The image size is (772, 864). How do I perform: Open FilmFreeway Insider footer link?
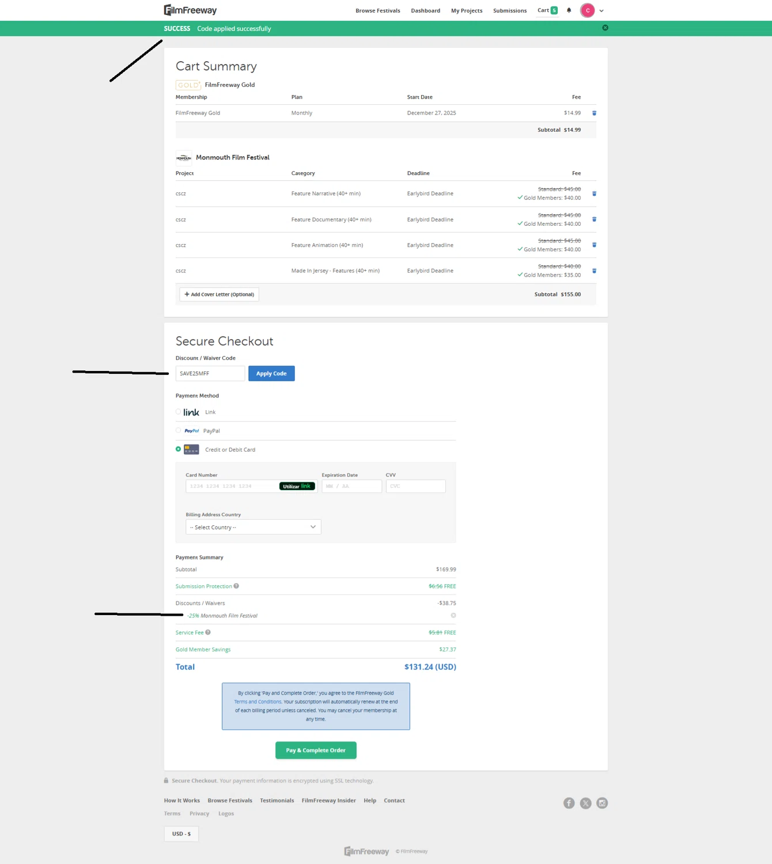click(328, 801)
